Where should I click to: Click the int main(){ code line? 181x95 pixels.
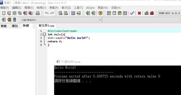point(57,34)
